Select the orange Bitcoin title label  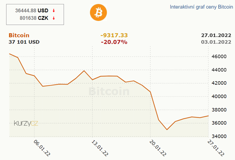point(19,35)
